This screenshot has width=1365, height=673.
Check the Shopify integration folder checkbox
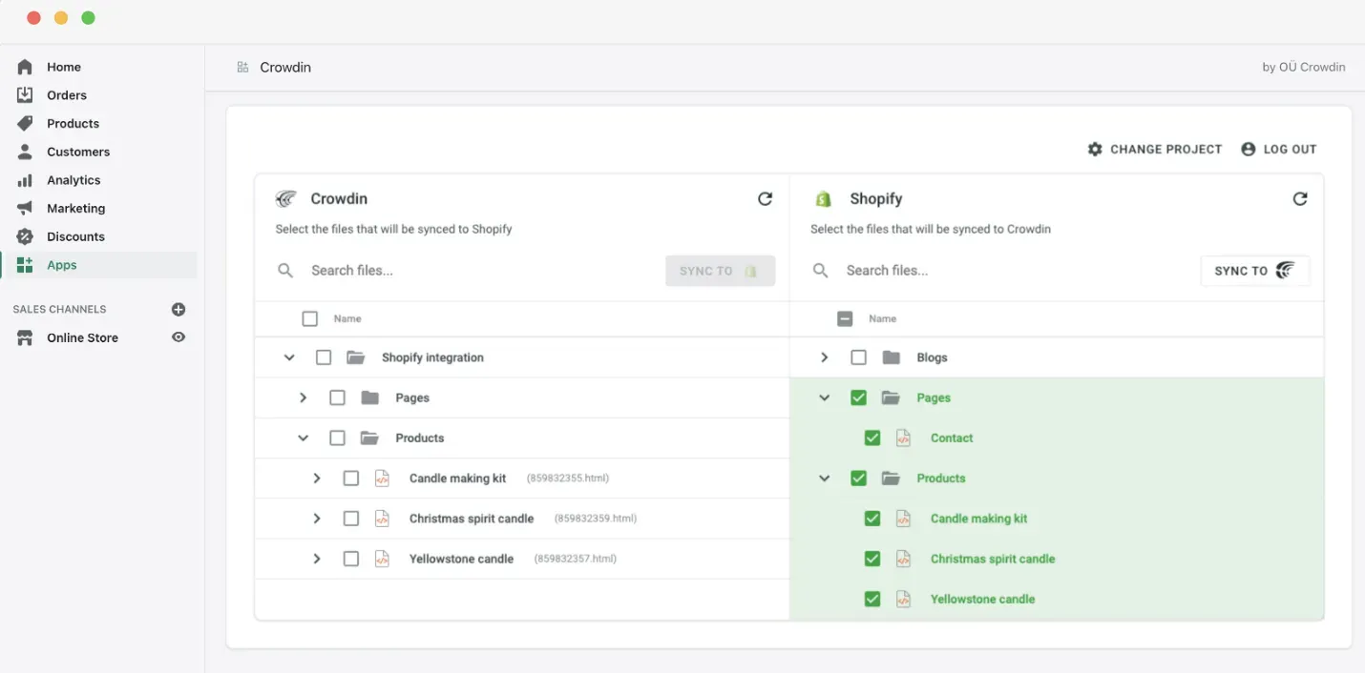tap(324, 357)
